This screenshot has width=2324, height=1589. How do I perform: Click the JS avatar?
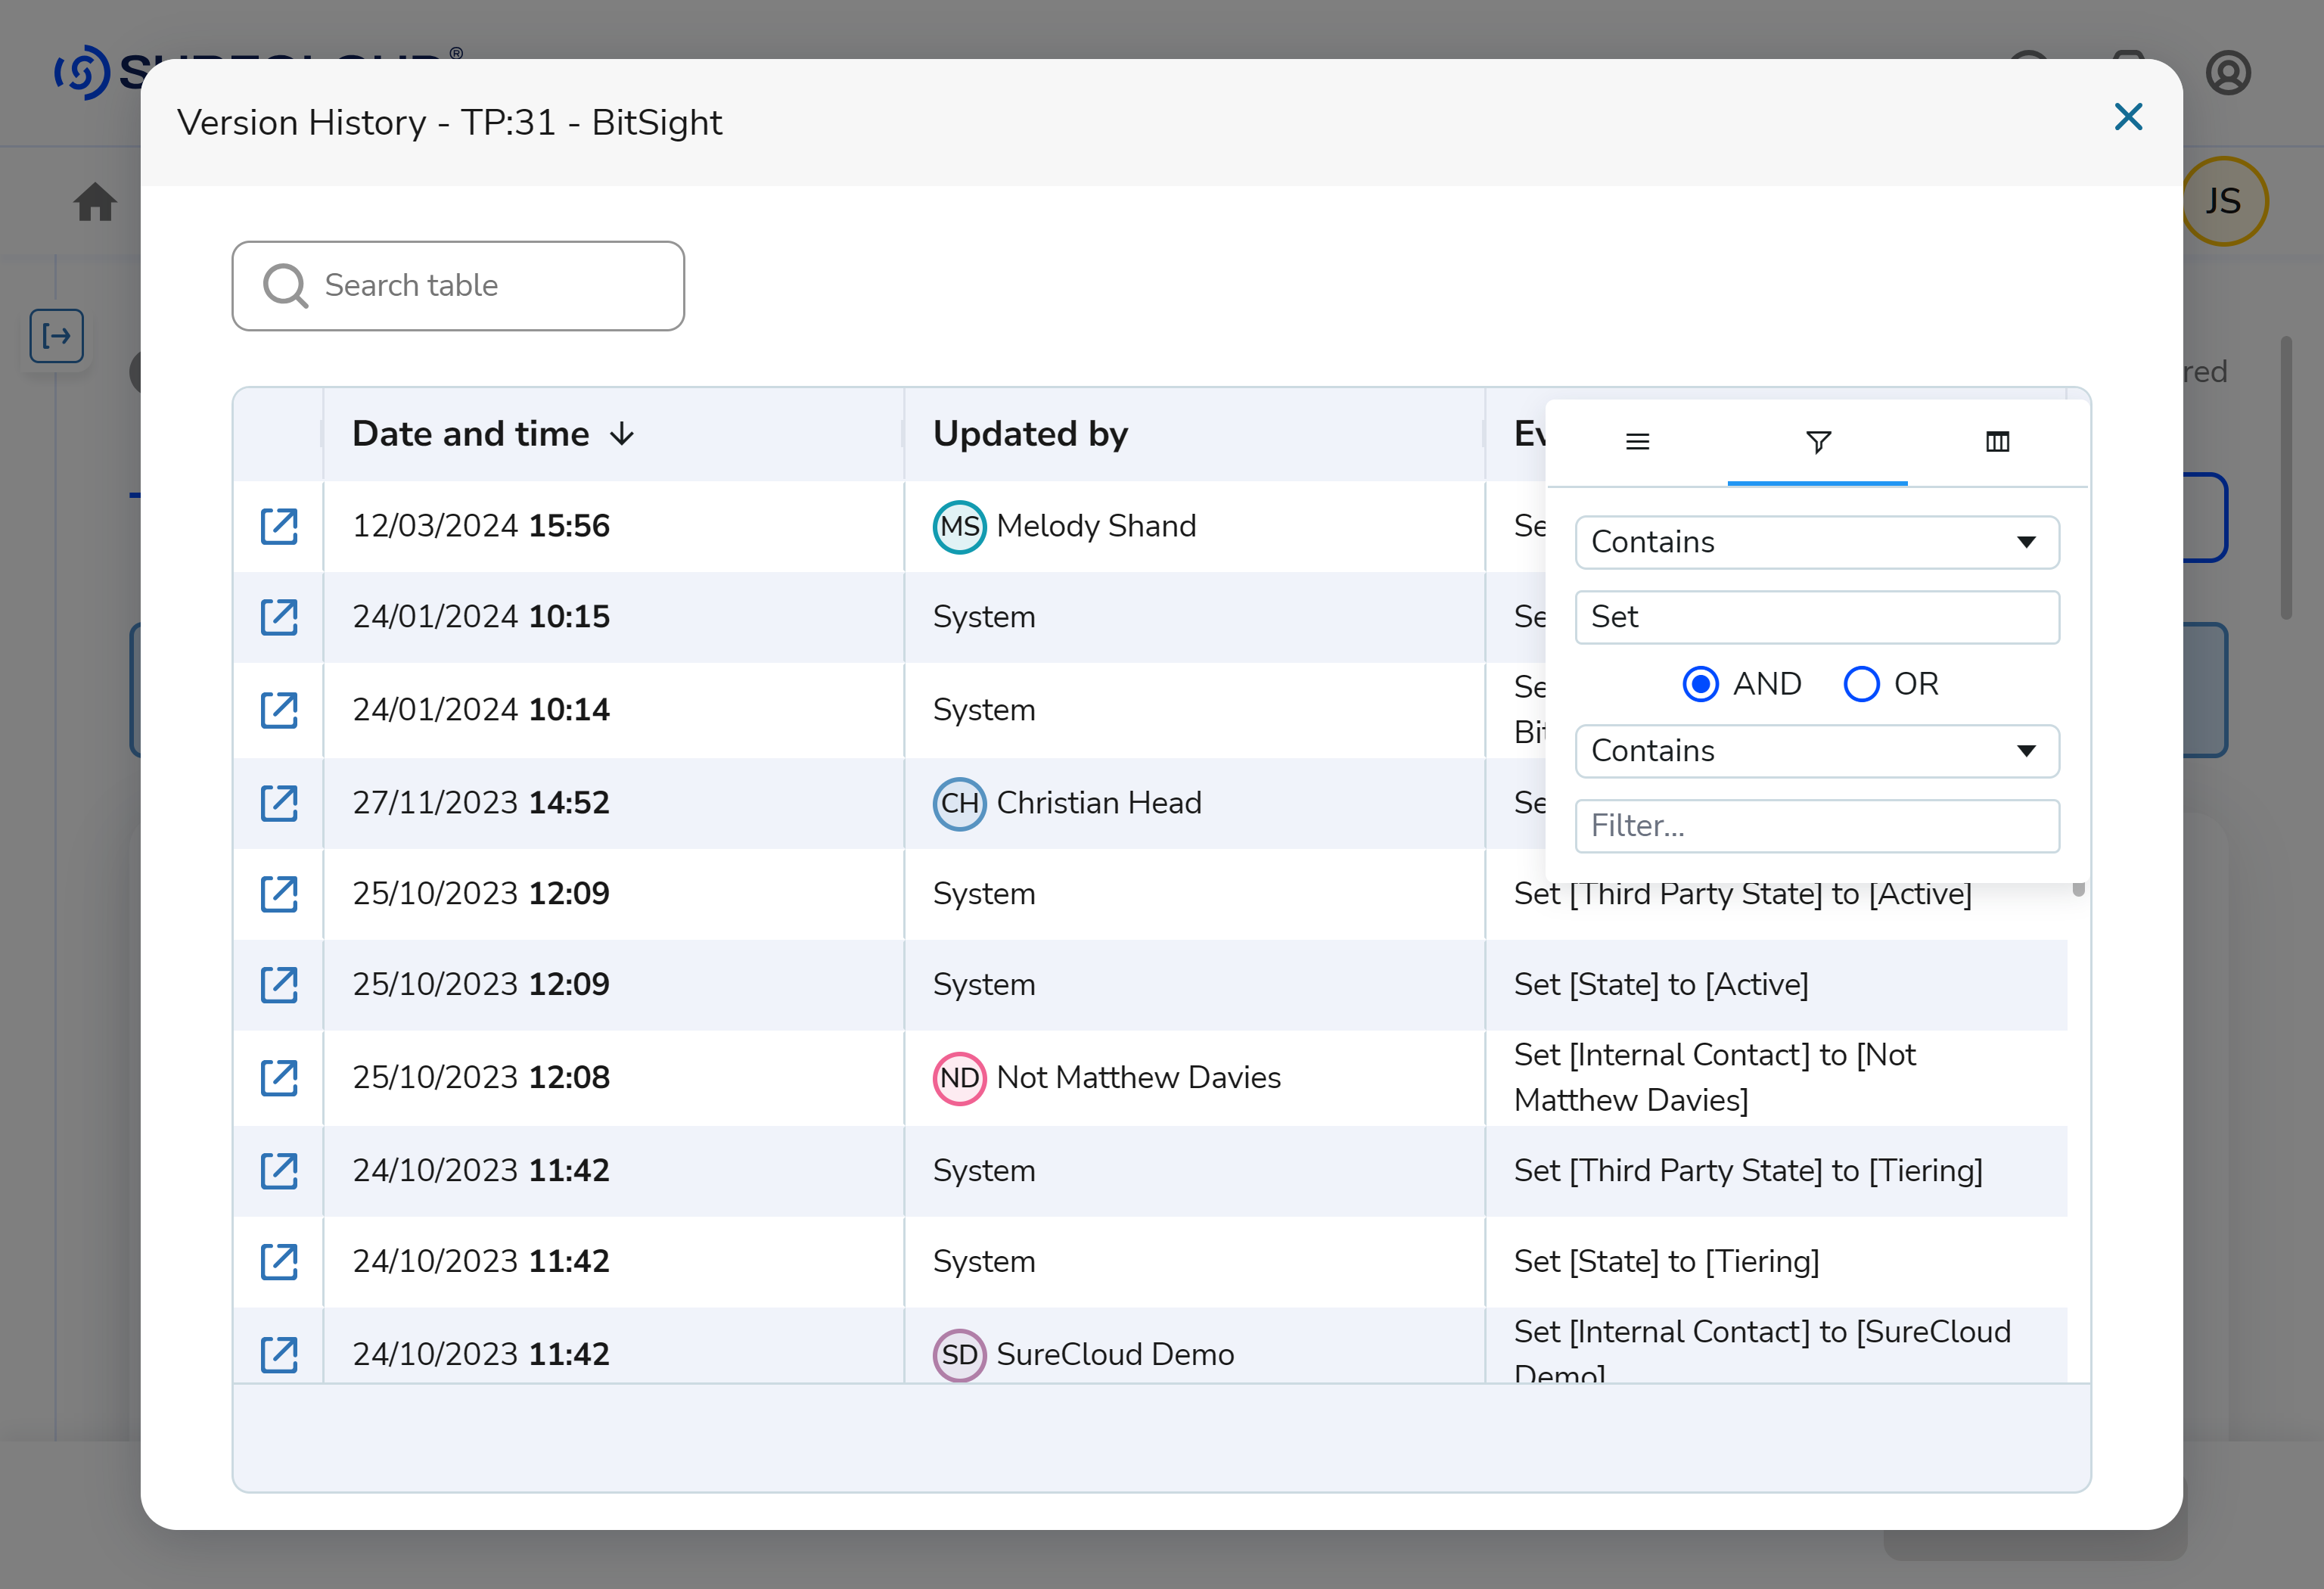[x=2225, y=200]
